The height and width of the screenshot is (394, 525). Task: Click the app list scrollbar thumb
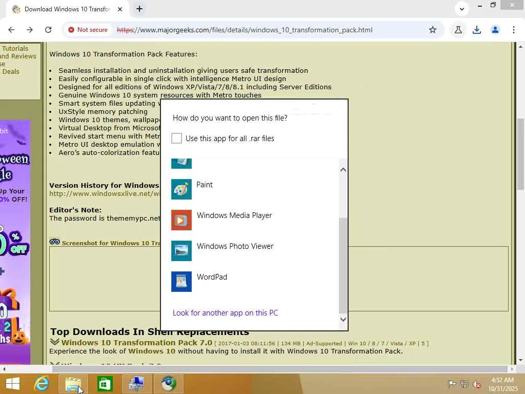pyautogui.click(x=343, y=265)
